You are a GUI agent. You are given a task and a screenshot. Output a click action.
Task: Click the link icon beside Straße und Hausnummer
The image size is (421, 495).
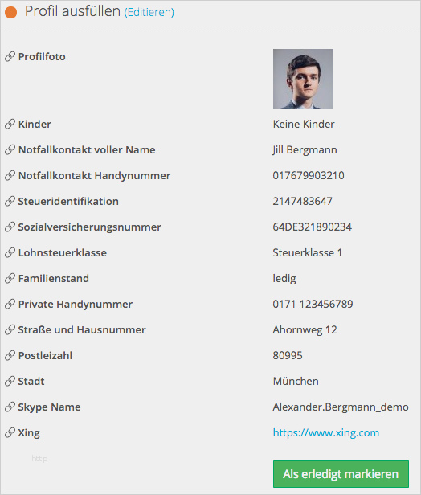[10, 330]
